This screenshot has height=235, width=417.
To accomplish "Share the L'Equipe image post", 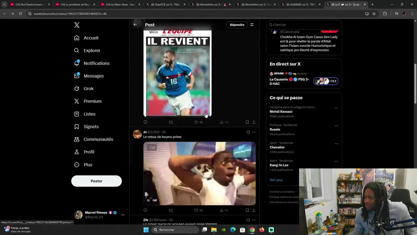I will click(254, 122).
